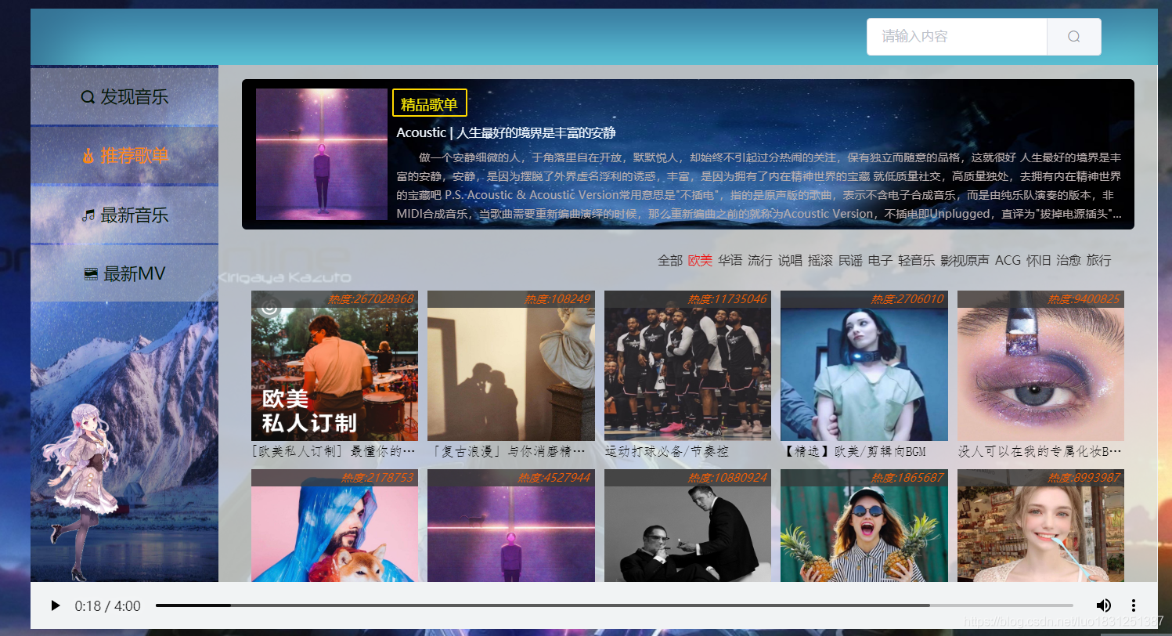Select the 说唱 category filter

(790, 260)
